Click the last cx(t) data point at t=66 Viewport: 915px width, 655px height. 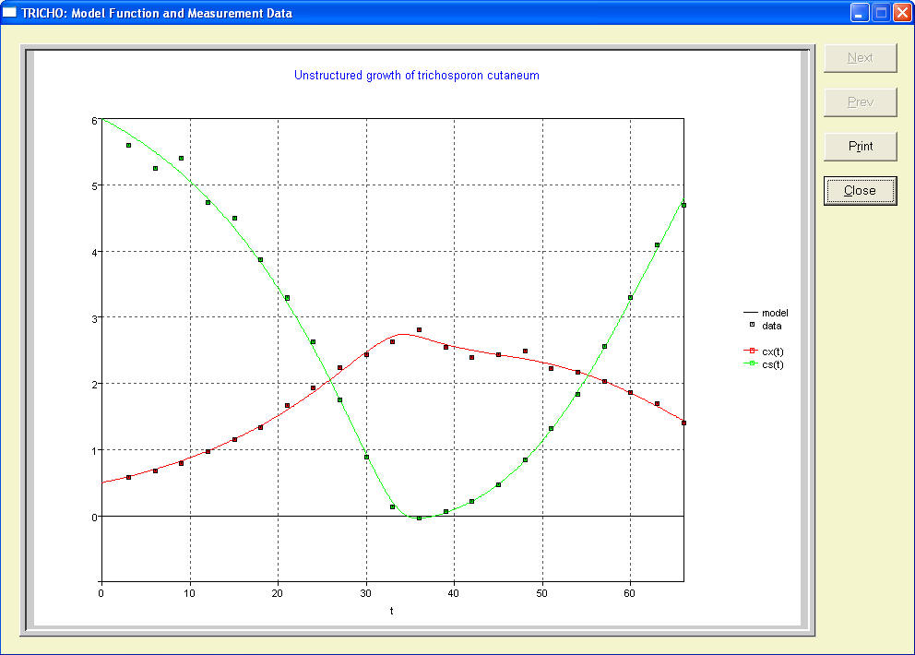click(683, 423)
